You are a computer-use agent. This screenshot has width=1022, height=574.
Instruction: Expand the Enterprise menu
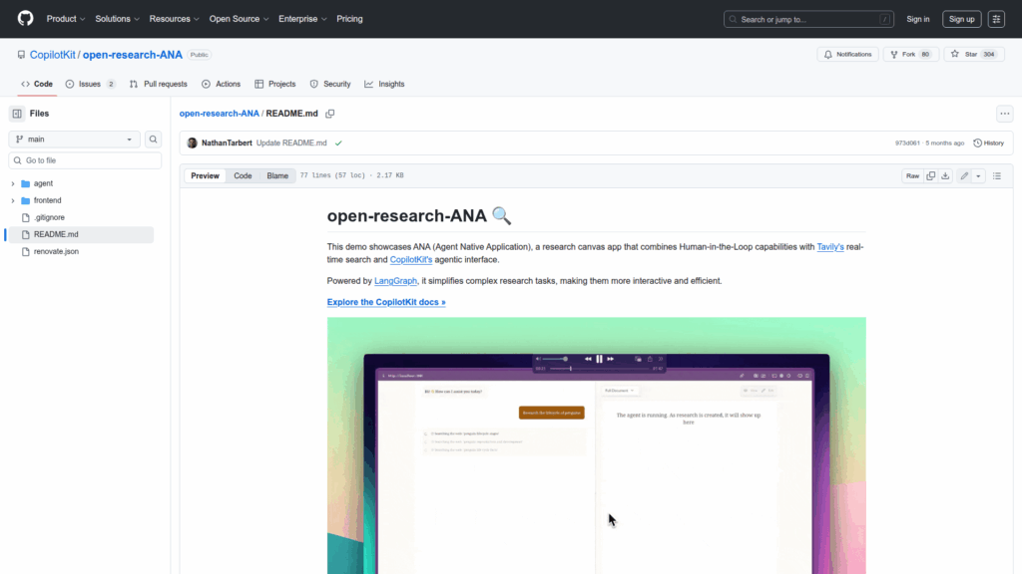click(302, 19)
